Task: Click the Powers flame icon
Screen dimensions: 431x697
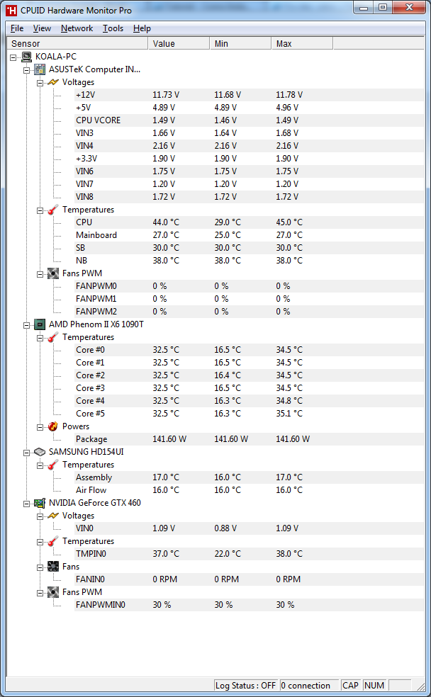Action: (x=53, y=426)
